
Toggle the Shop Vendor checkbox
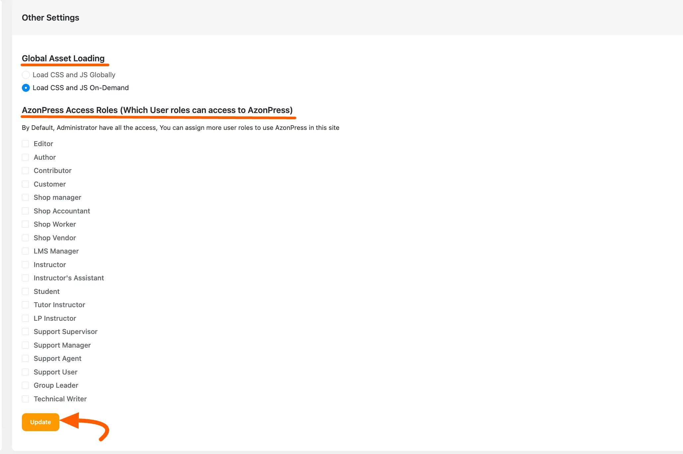pyautogui.click(x=26, y=238)
